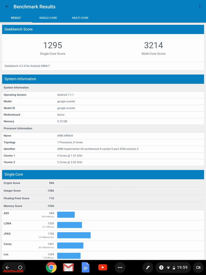Click the LZMA result bar
The height and width of the screenshot is (275, 206).
[69, 225]
